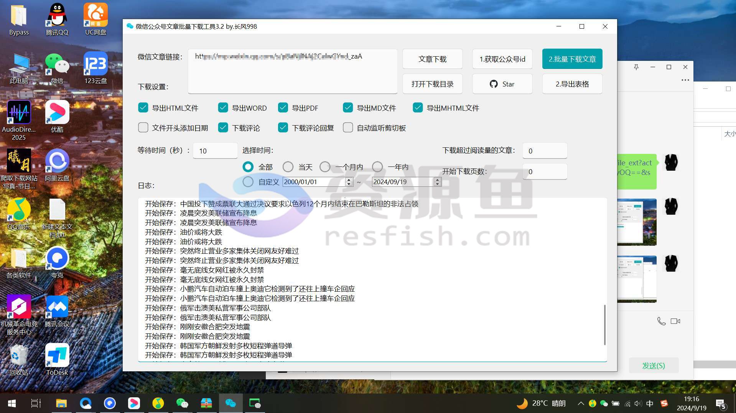Click 发送(S) button in chat window
736x413 pixels.
[x=654, y=366]
